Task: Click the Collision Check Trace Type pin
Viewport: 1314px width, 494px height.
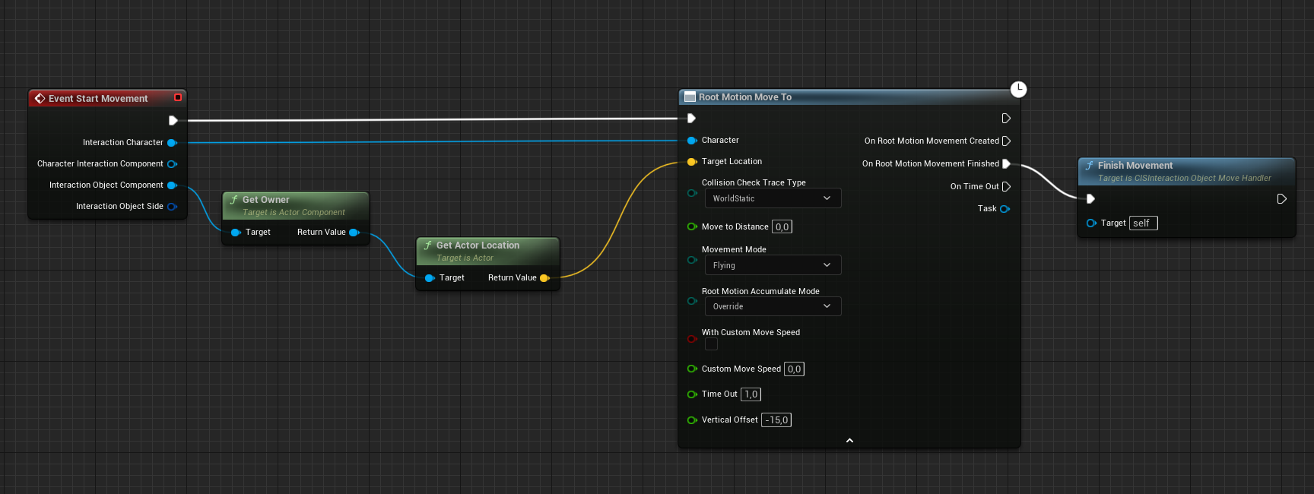Action: (x=692, y=193)
